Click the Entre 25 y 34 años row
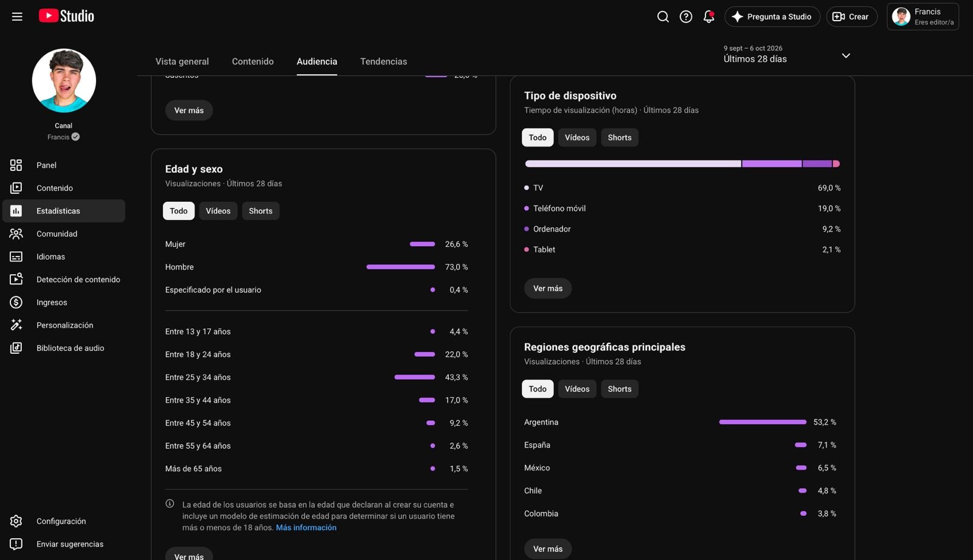Image resolution: width=973 pixels, height=560 pixels. click(317, 377)
